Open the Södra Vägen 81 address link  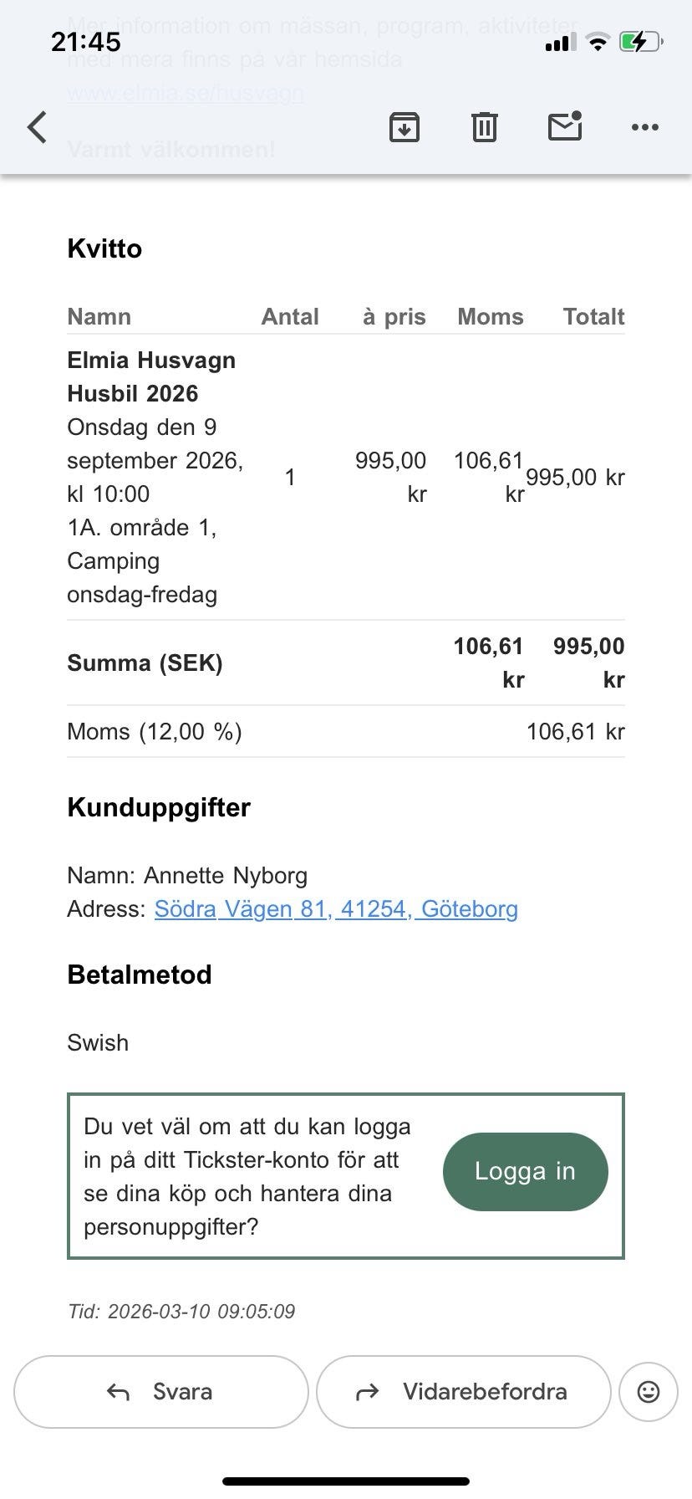coord(336,909)
